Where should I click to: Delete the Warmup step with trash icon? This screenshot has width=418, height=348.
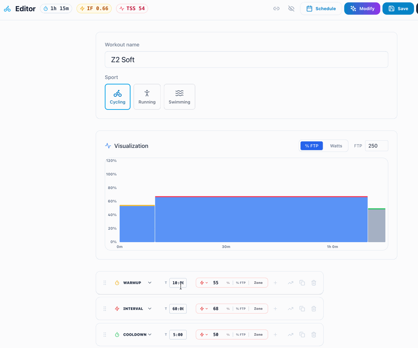314,283
